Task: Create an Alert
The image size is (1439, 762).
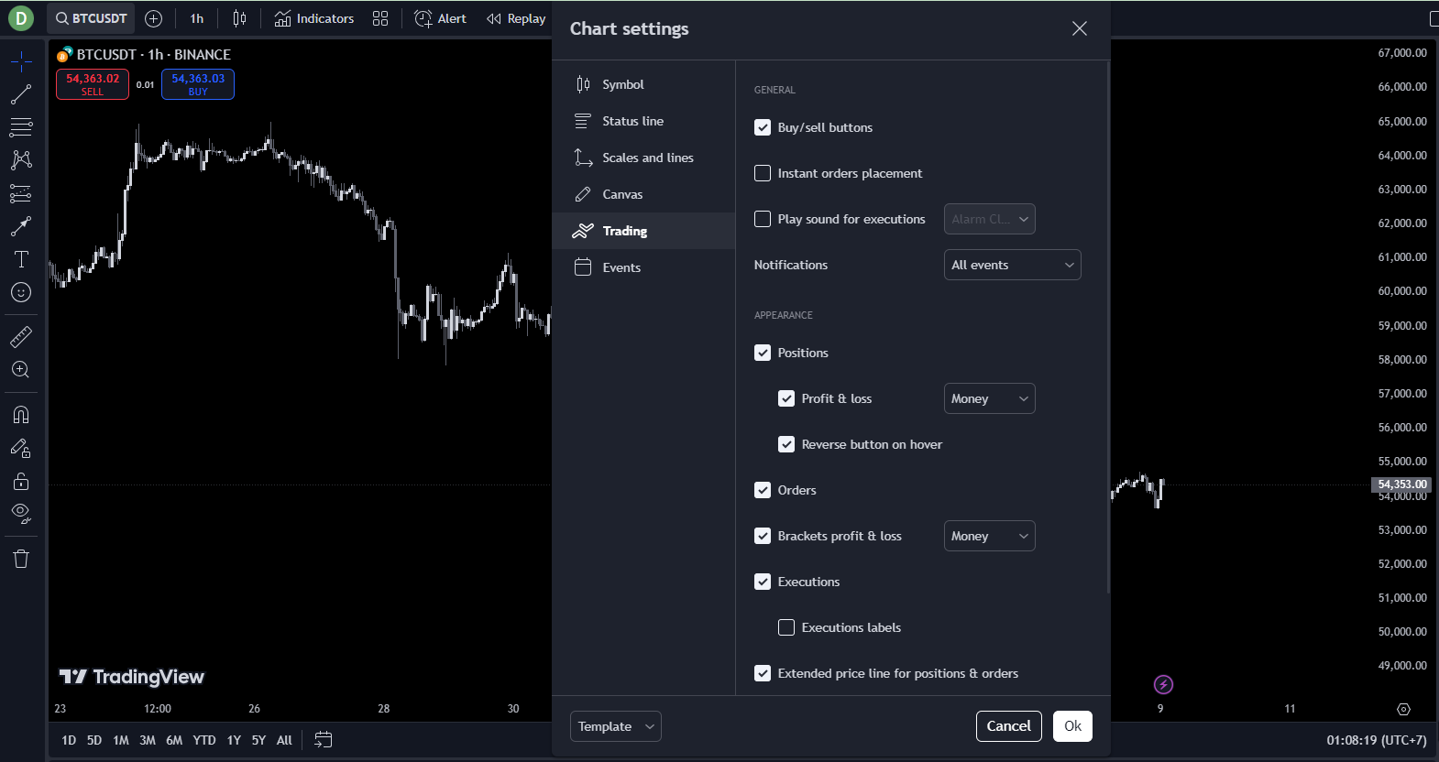Action: 441,18
